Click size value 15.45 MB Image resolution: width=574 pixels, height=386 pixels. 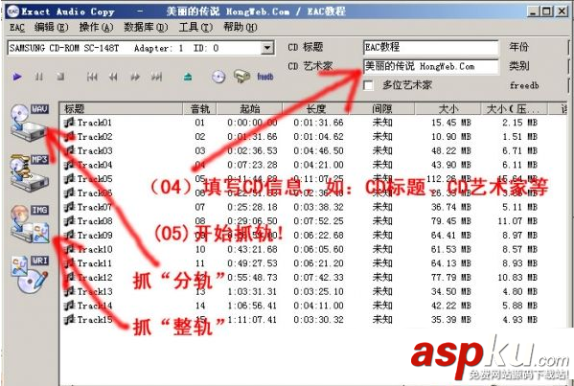pos(451,123)
